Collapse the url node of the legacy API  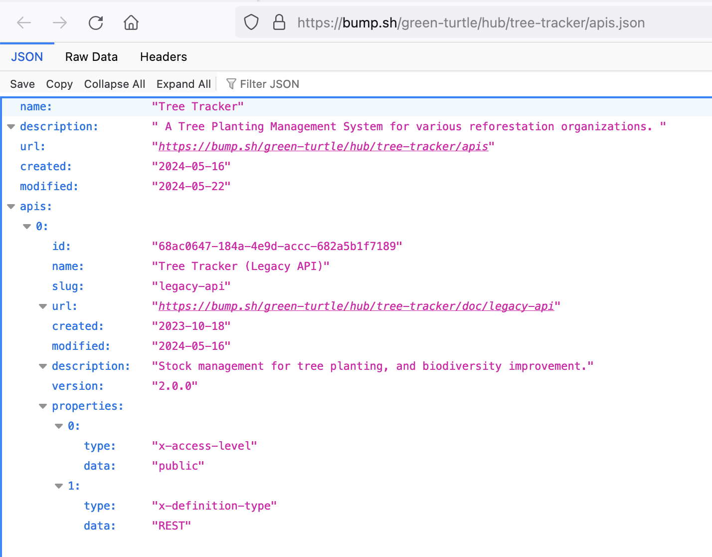43,306
